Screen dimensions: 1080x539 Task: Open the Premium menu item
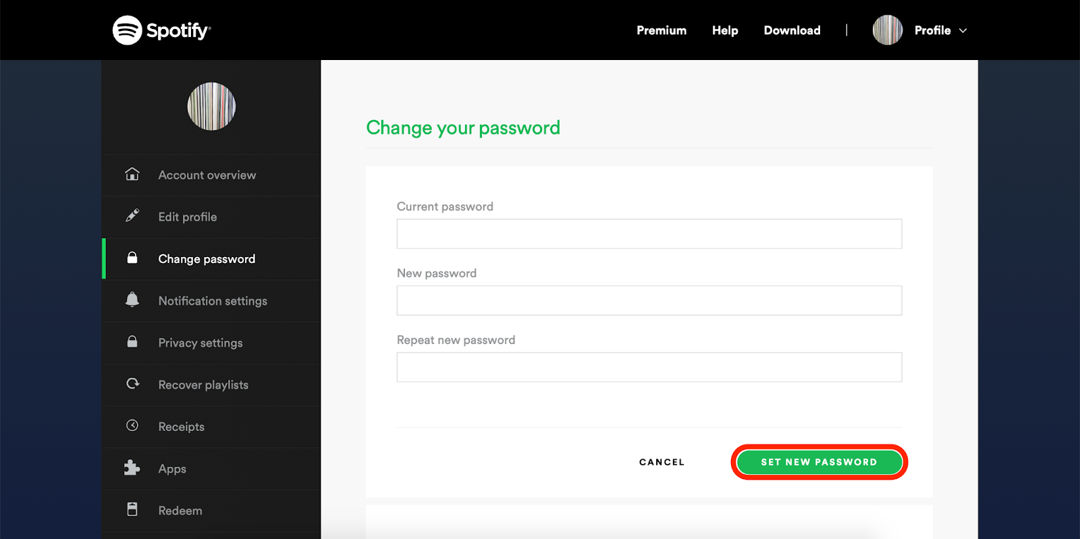coord(661,30)
